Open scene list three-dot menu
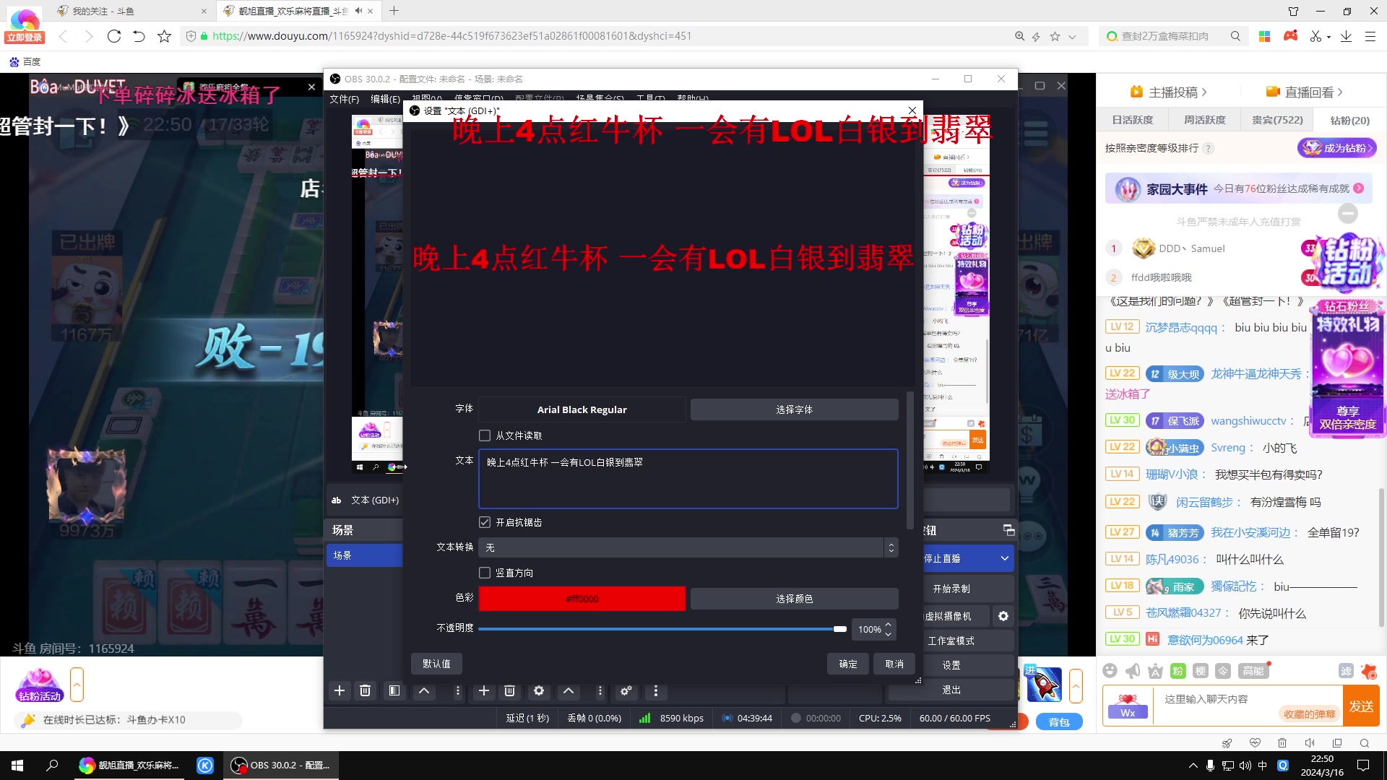Image resolution: width=1387 pixels, height=780 pixels. [x=457, y=691]
